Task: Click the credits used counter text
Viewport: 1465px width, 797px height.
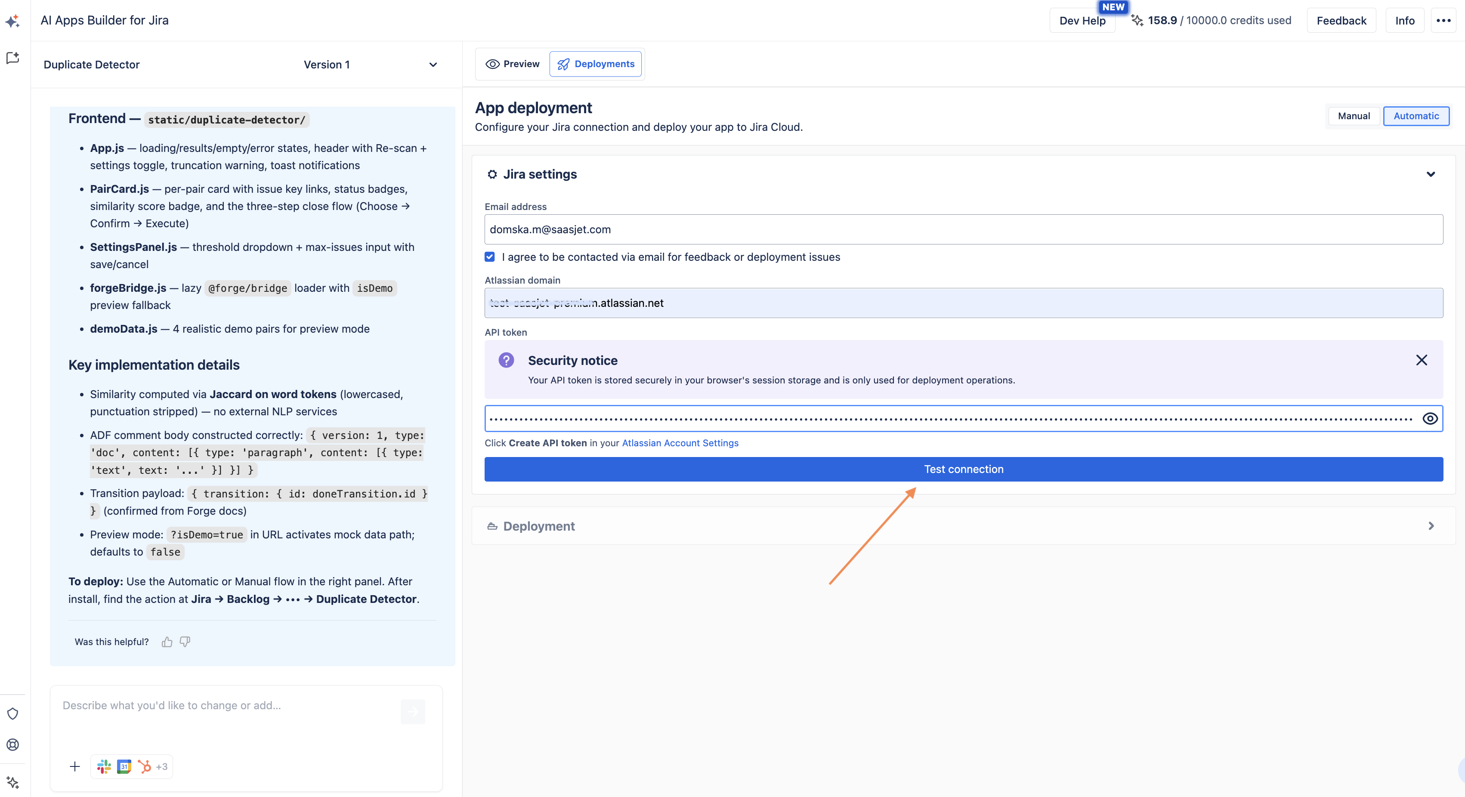Action: point(1219,21)
